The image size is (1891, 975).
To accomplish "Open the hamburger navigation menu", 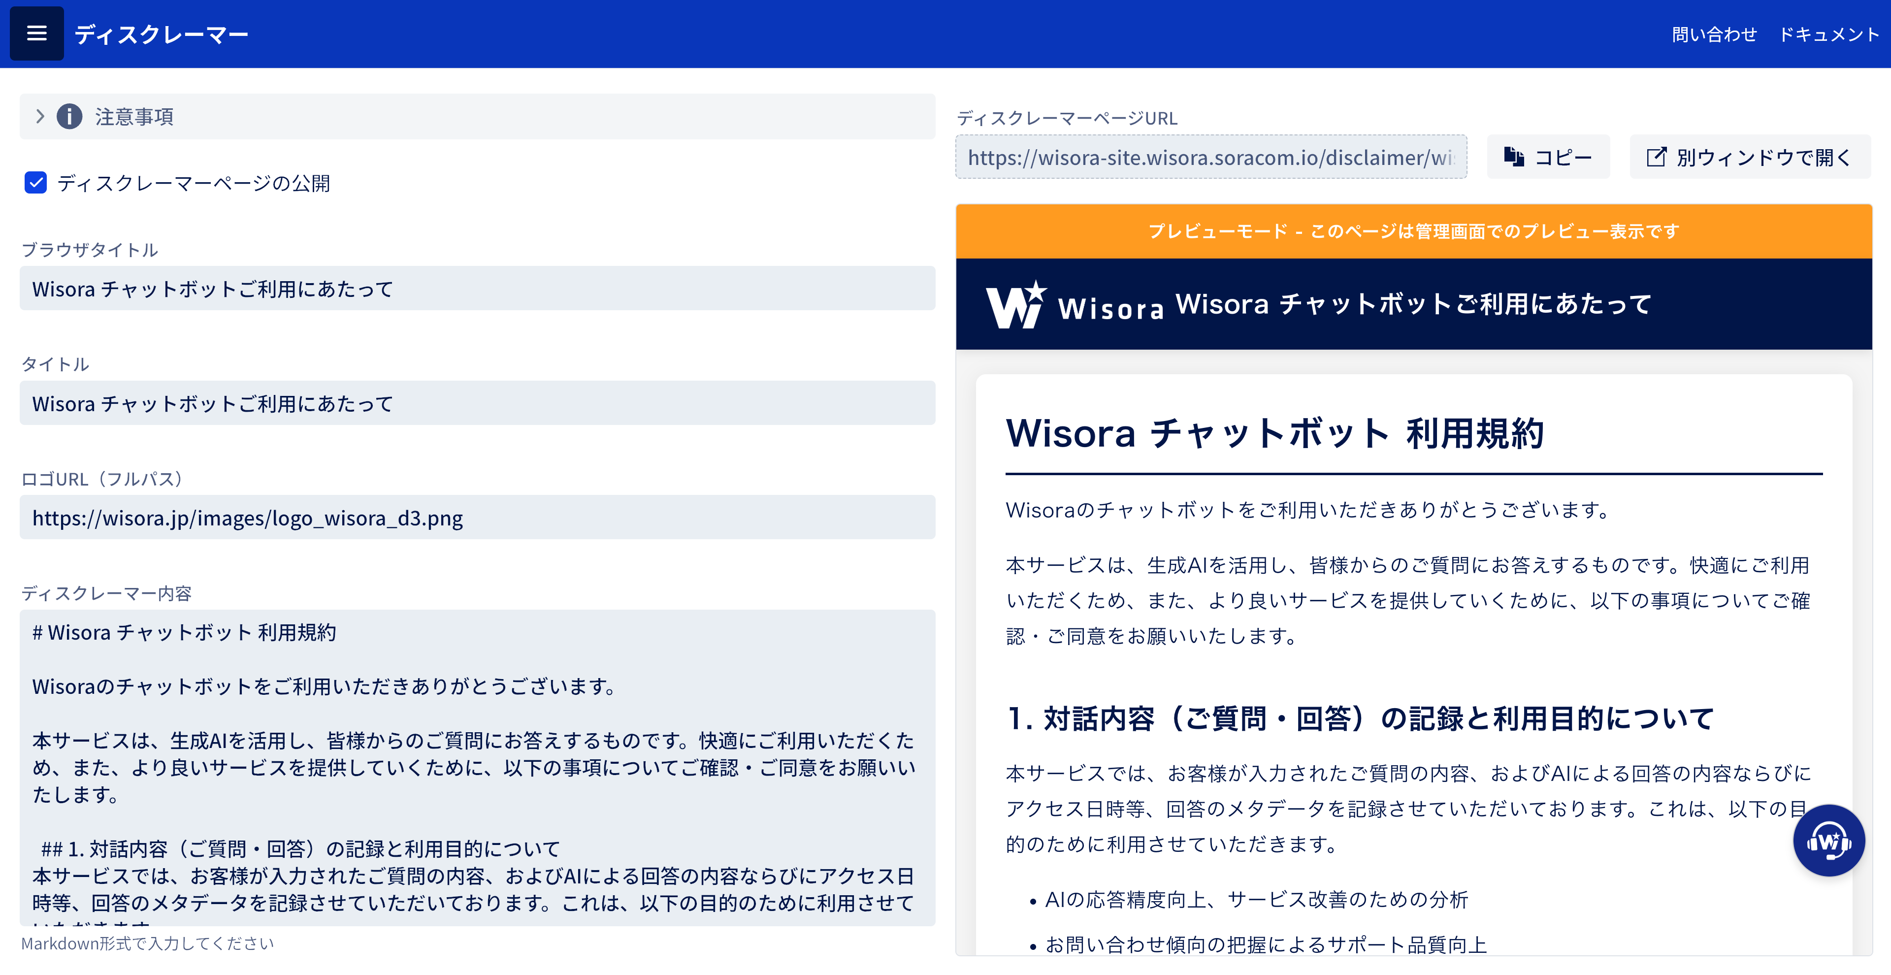I will point(36,34).
